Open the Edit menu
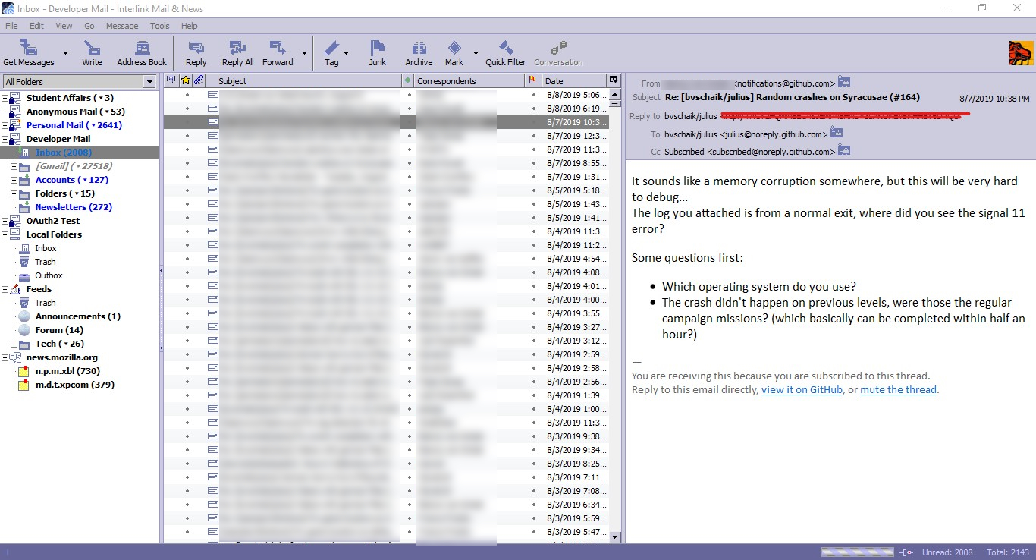The width and height of the screenshot is (1036, 560). pos(36,26)
